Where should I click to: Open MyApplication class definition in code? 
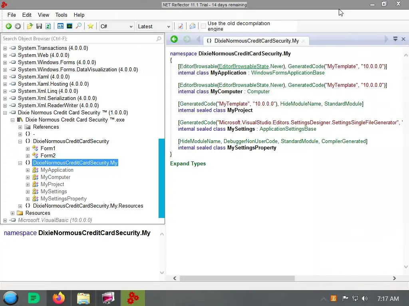point(228,73)
